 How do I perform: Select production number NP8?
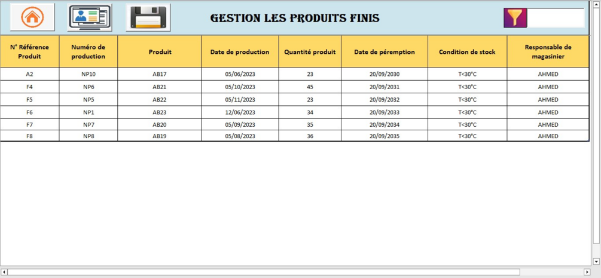pyautogui.click(x=88, y=136)
